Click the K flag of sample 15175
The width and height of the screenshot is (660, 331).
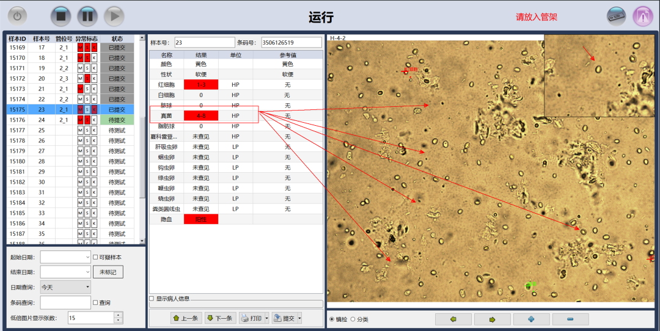pyautogui.click(x=94, y=109)
